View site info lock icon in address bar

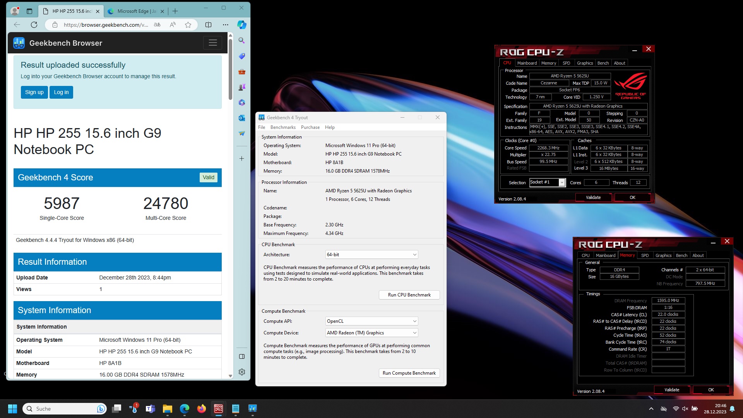[55, 25]
